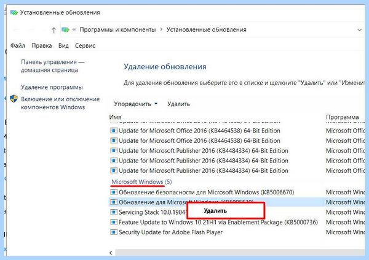Go to Программы и компоненты breadcrumb

pos(117,30)
